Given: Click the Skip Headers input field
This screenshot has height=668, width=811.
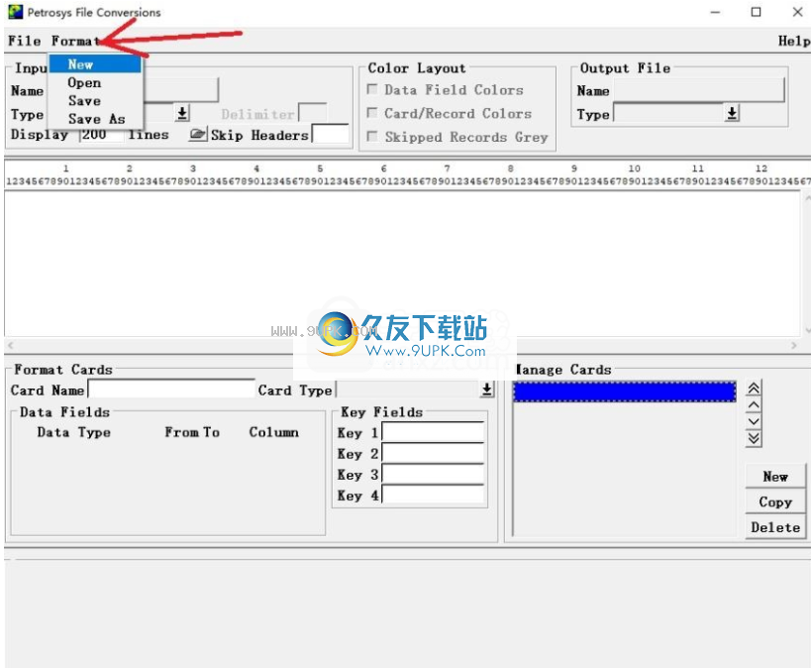Looking at the screenshot, I should tap(331, 134).
